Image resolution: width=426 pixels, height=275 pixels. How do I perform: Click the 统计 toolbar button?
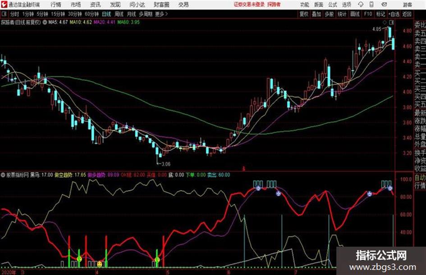tap(342, 14)
